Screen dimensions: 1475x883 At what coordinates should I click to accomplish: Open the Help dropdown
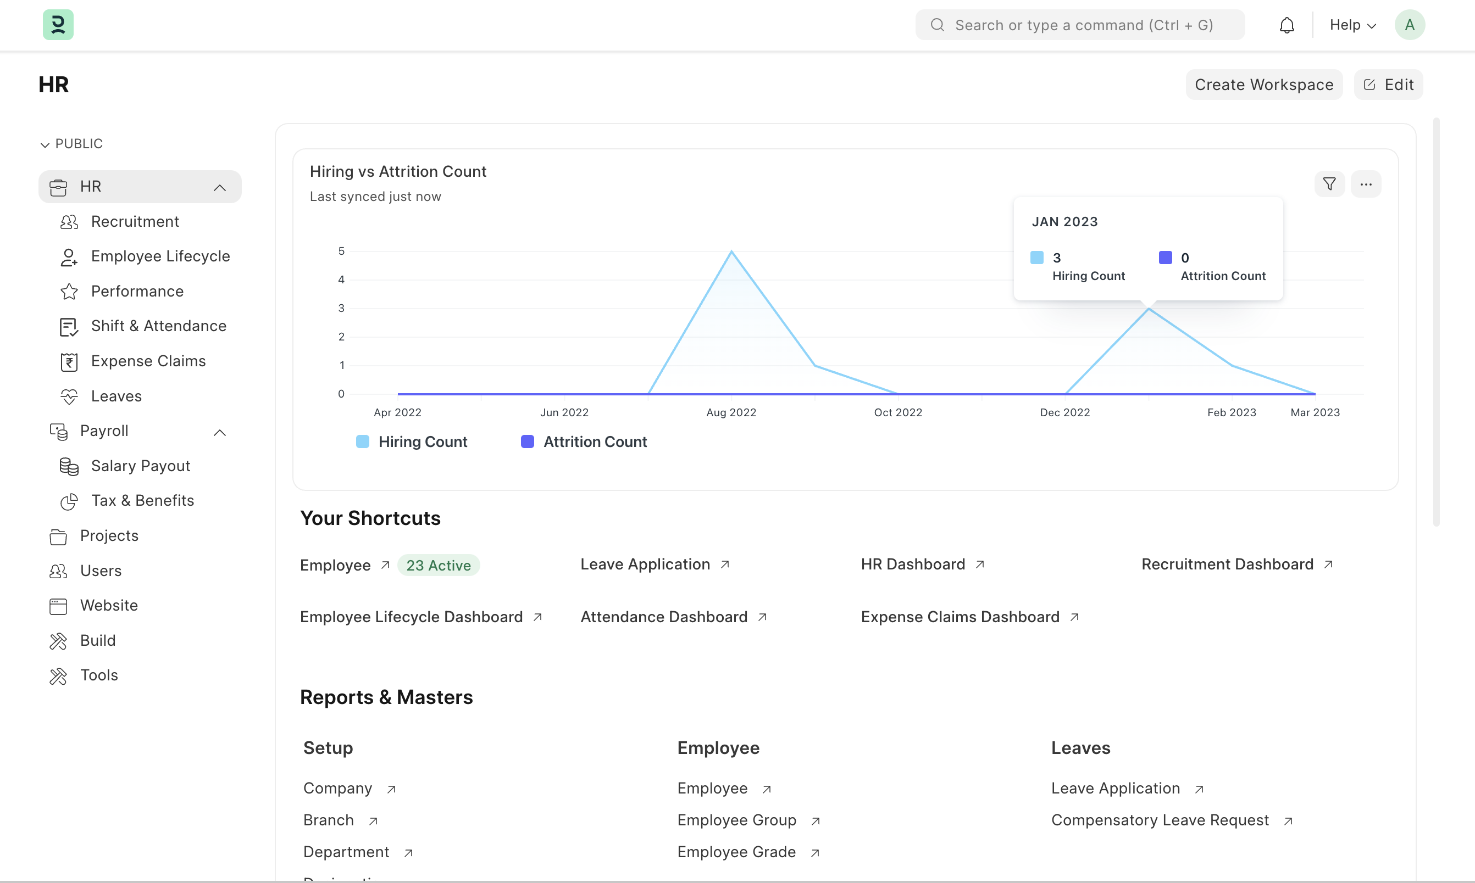pyautogui.click(x=1352, y=25)
